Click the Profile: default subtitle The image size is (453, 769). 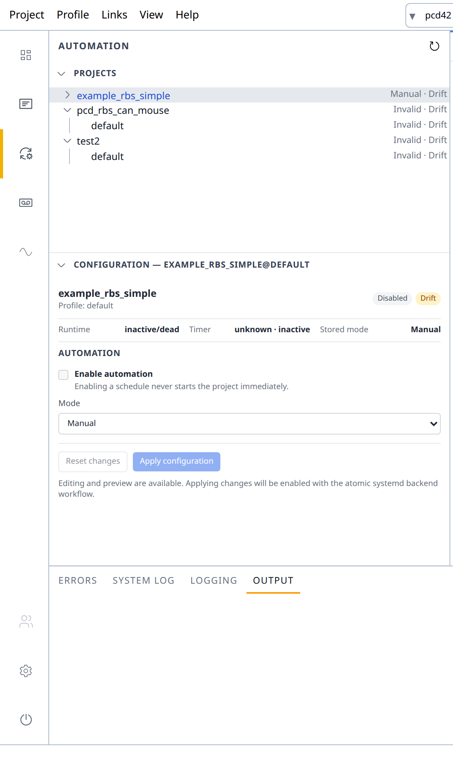86,306
